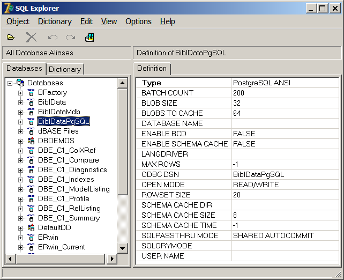Click the DBE_C1_Profile database icon
This screenshot has width=344, height=280.
[x=31, y=199]
